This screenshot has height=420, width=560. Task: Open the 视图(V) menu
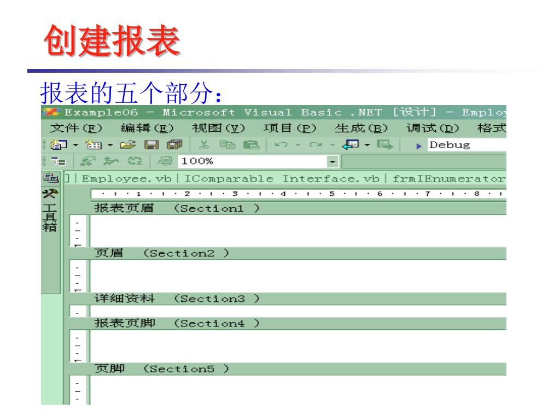click(218, 128)
